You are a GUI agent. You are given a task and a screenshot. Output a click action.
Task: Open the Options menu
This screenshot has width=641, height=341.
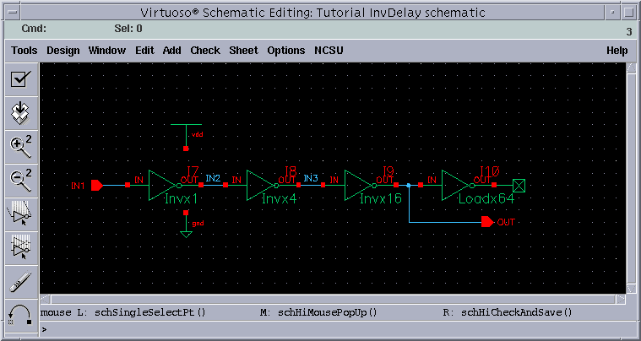click(x=285, y=51)
